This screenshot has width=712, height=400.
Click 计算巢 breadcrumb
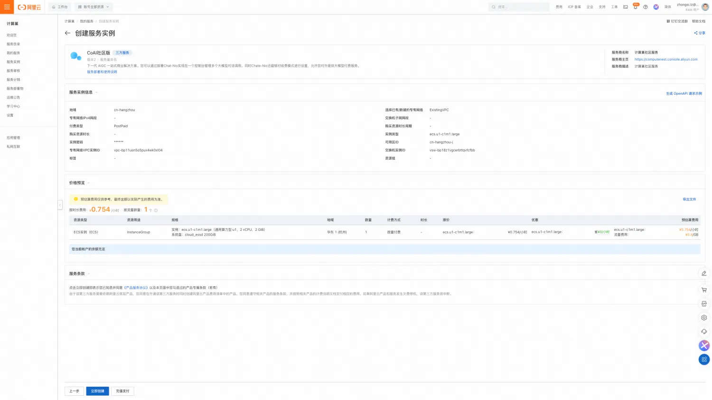[69, 21]
